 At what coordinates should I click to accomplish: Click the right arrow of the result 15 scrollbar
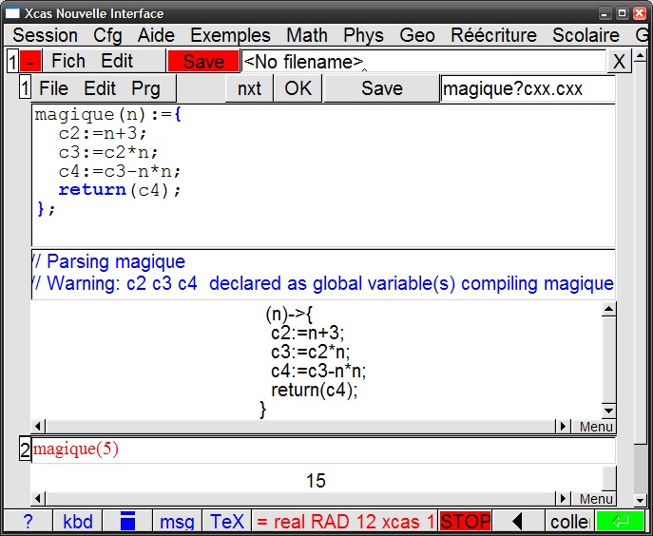pos(563,499)
